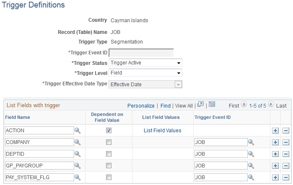Check Dependent on Field Value for COMPANY
Image resolution: width=293 pixels, height=185 pixels.
point(109,142)
